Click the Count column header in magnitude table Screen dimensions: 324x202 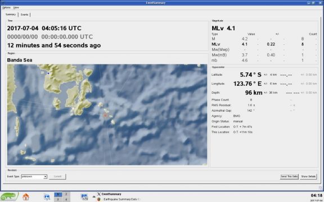pyautogui.click(x=313, y=34)
